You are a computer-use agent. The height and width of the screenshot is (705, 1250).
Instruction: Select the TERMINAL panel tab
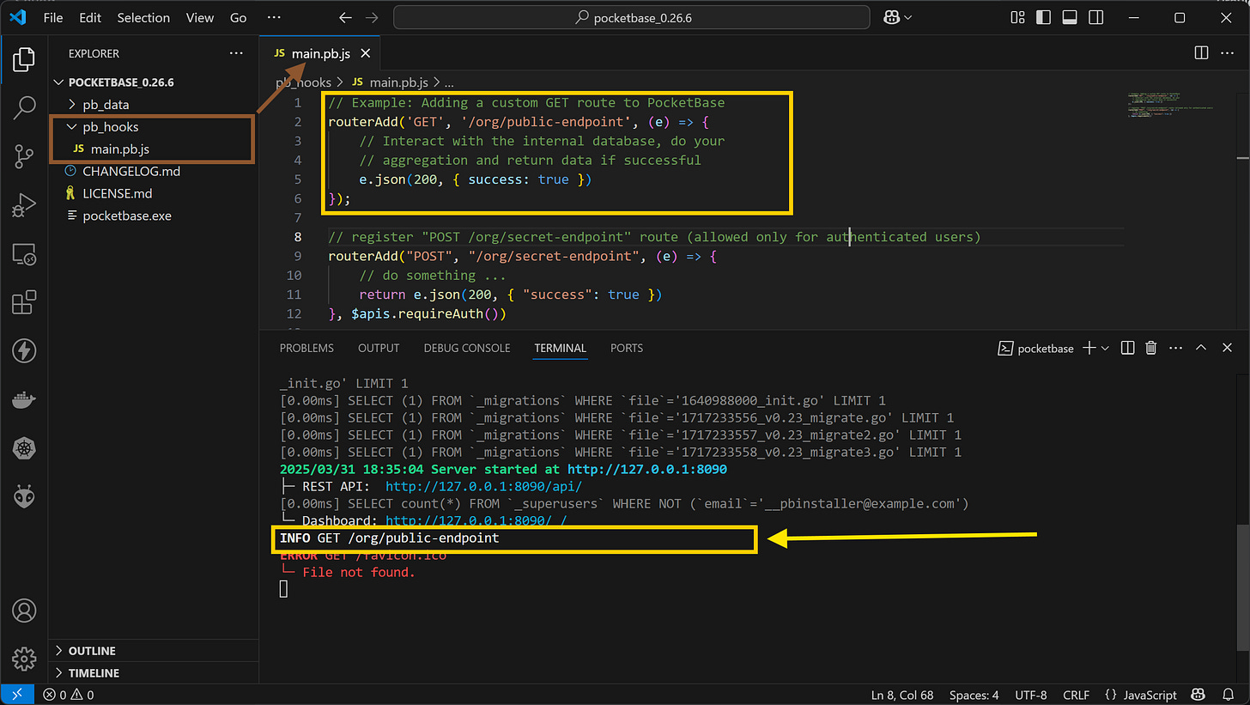pyautogui.click(x=560, y=348)
